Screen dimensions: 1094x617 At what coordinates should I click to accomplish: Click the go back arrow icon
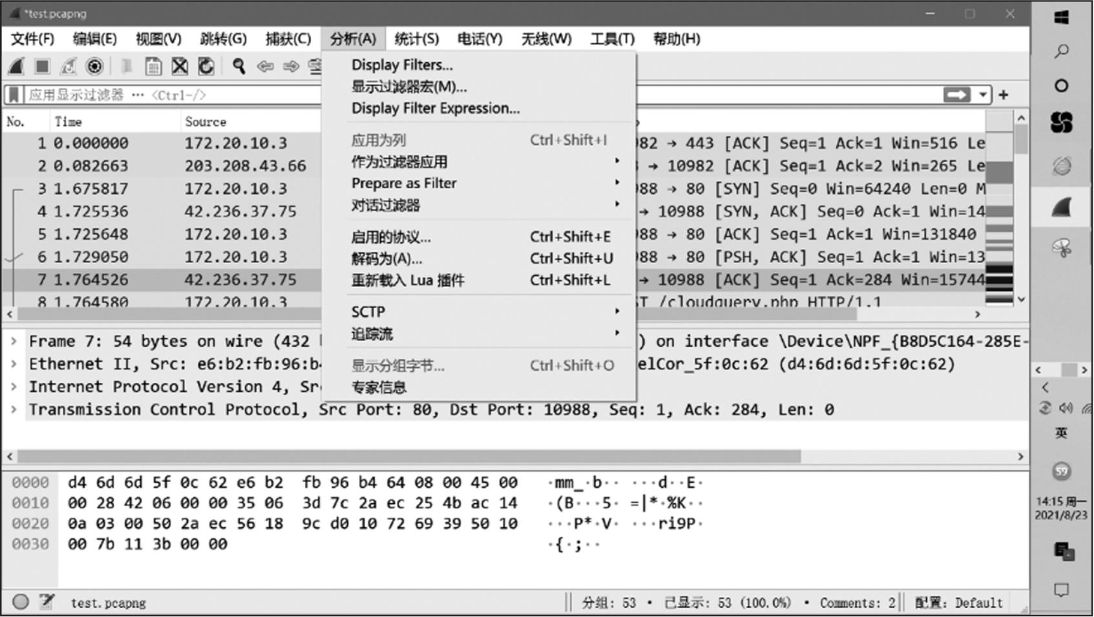(264, 67)
